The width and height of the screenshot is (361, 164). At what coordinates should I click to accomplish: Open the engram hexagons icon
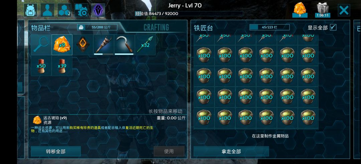point(65,10)
